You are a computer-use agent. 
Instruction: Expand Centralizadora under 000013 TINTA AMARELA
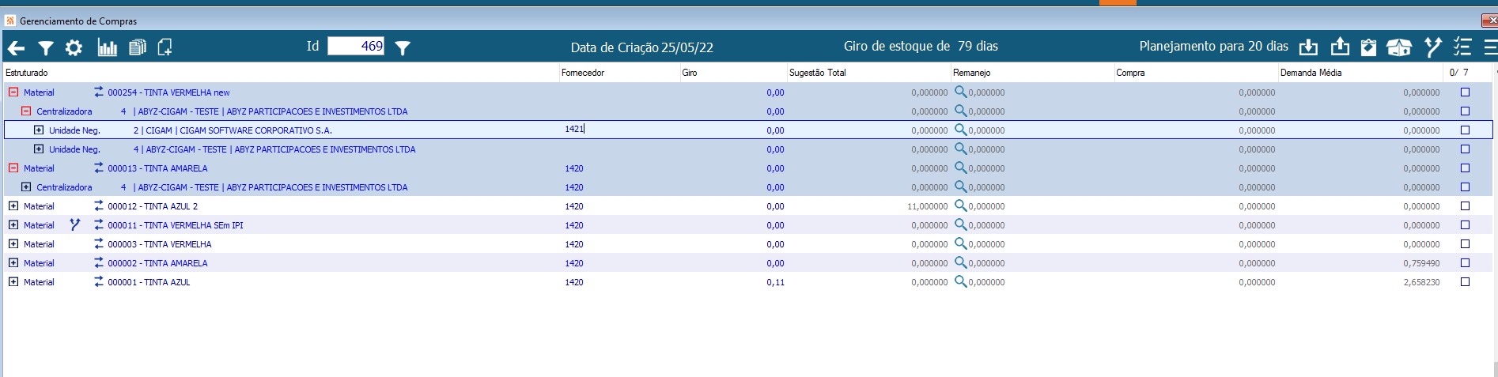(25, 187)
